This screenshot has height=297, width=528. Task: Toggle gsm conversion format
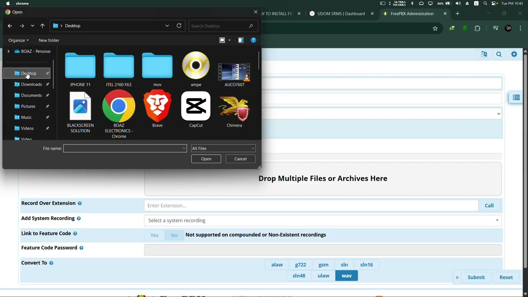[x=323, y=265]
